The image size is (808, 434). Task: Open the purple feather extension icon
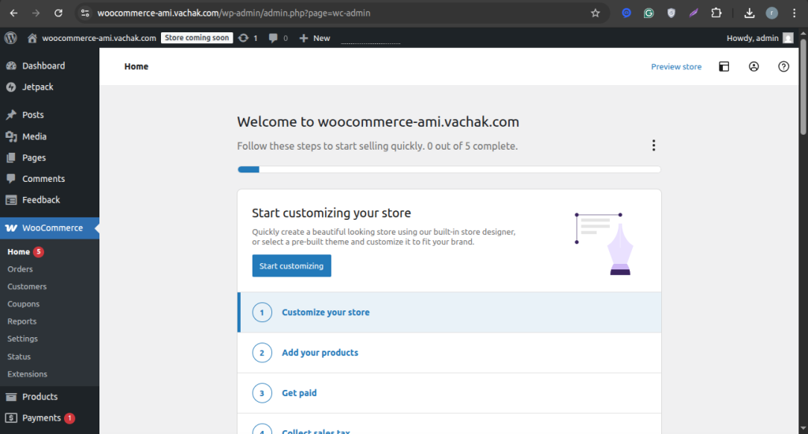tap(694, 13)
